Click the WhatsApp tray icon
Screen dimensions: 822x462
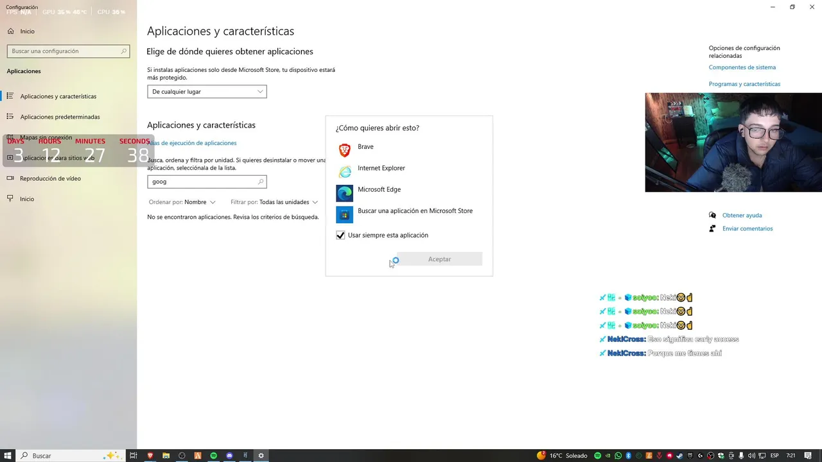pos(618,456)
